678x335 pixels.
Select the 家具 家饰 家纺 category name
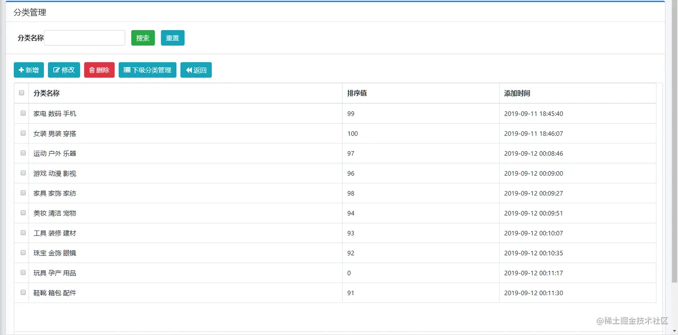pyautogui.click(x=55, y=193)
